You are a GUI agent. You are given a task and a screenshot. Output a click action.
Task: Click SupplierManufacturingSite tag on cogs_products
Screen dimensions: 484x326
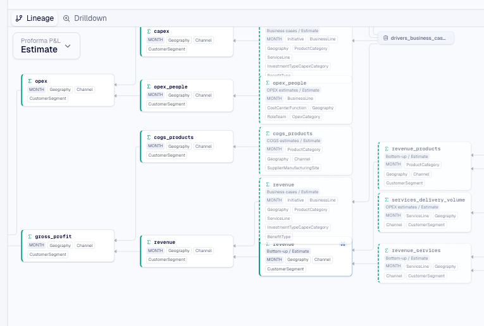(294, 168)
